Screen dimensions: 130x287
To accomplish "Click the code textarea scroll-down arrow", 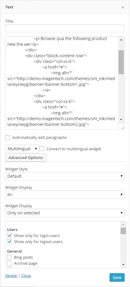I will click(x=121, y=120).
